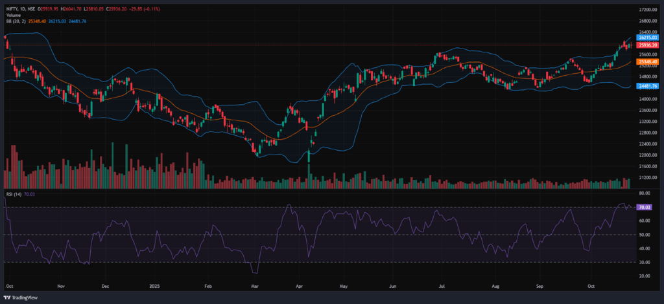
Task: Click the Dec label on time axis
Action: 105,285
